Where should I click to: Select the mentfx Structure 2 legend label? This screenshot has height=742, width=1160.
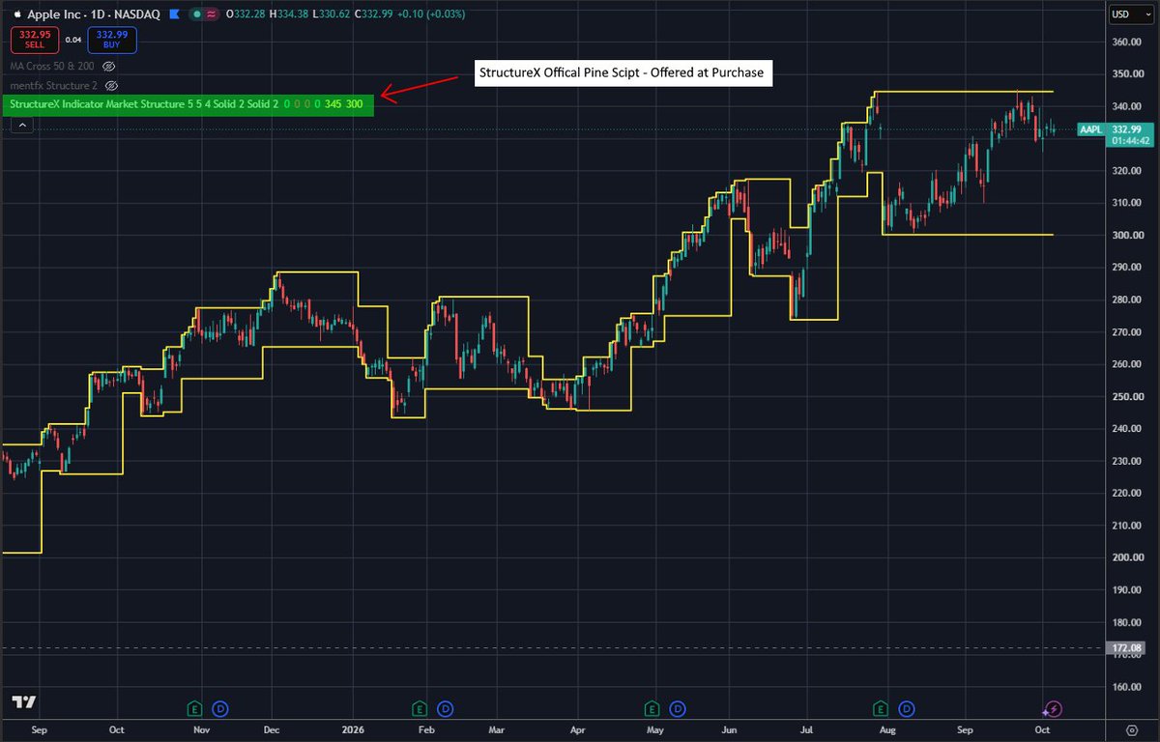(x=54, y=85)
